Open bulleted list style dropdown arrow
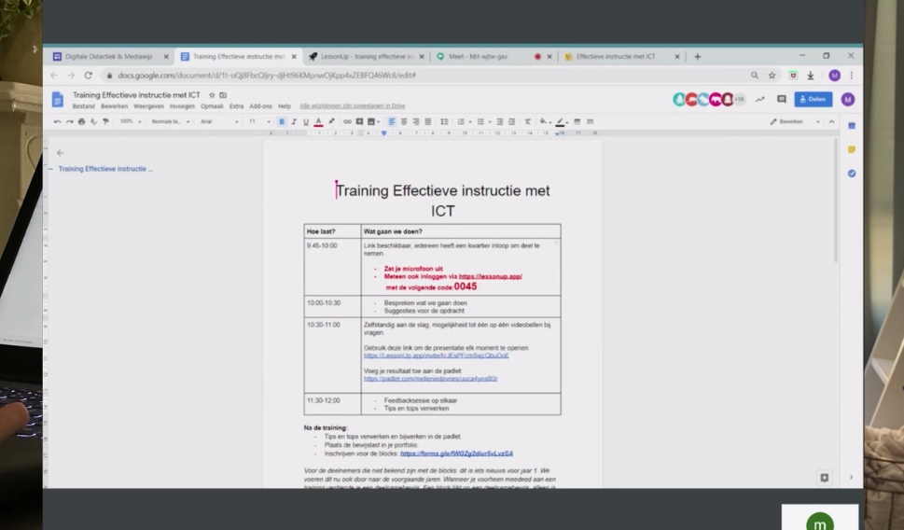 click(490, 121)
